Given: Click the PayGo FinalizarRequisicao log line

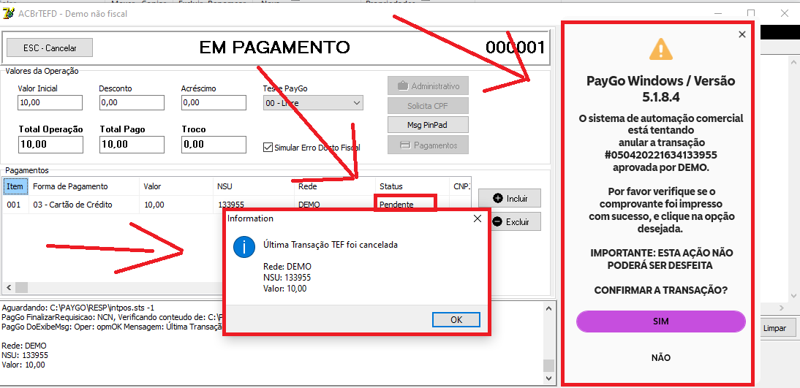Looking at the screenshot, I should point(112,317).
